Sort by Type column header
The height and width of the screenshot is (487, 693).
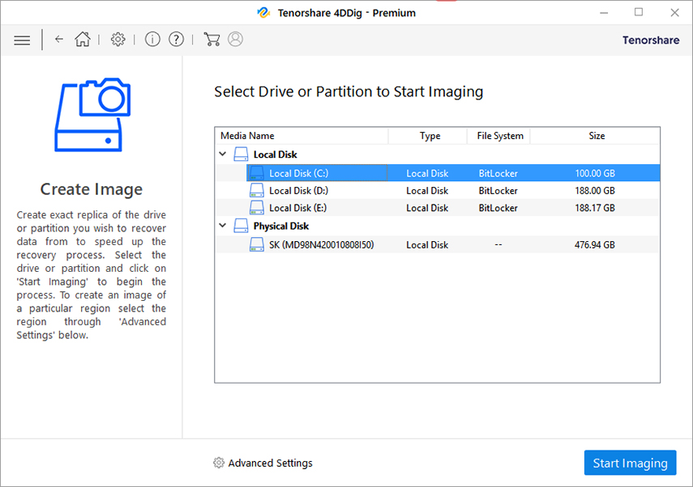point(428,136)
